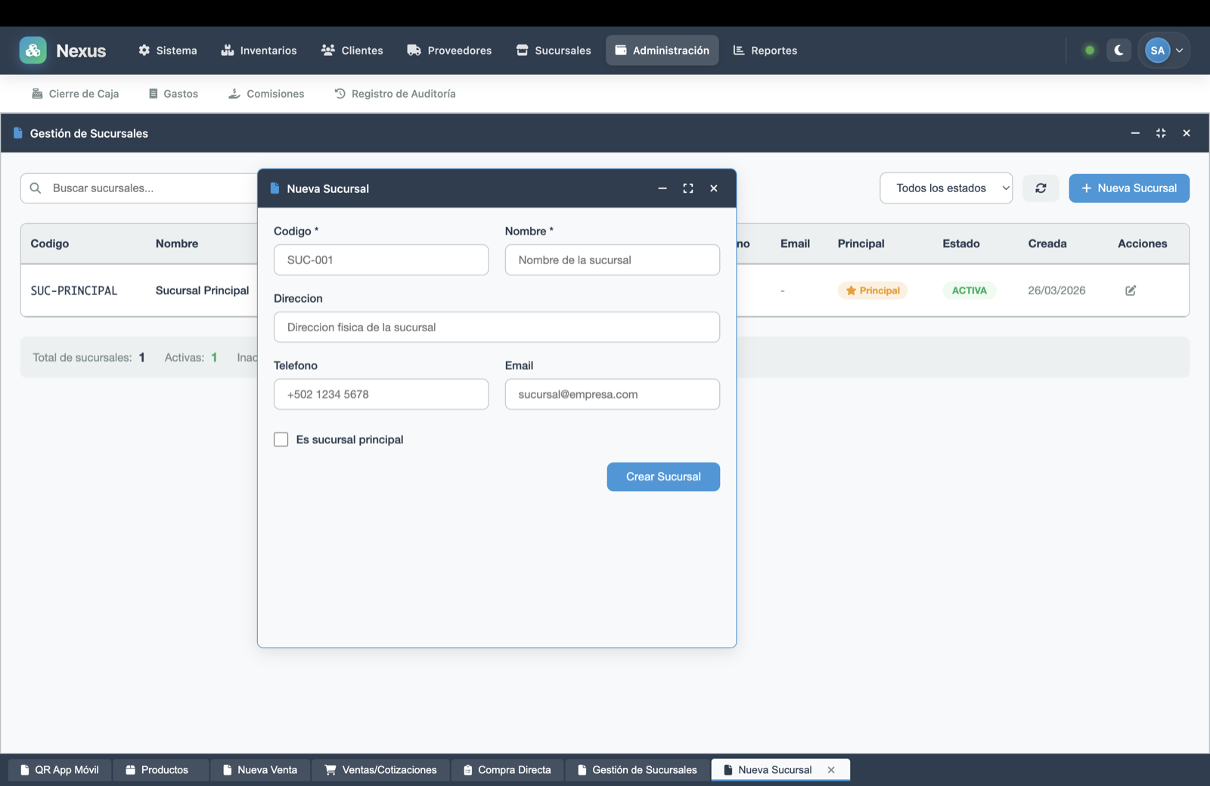Image resolution: width=1210 pixels, height=786 pixels.
Task: Go to Cierre de Caja submenu
Action: pos(76,94)
